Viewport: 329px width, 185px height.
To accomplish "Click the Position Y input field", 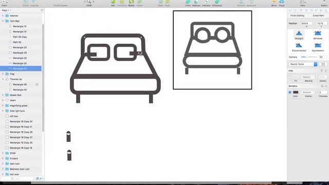I will (321, 23).
